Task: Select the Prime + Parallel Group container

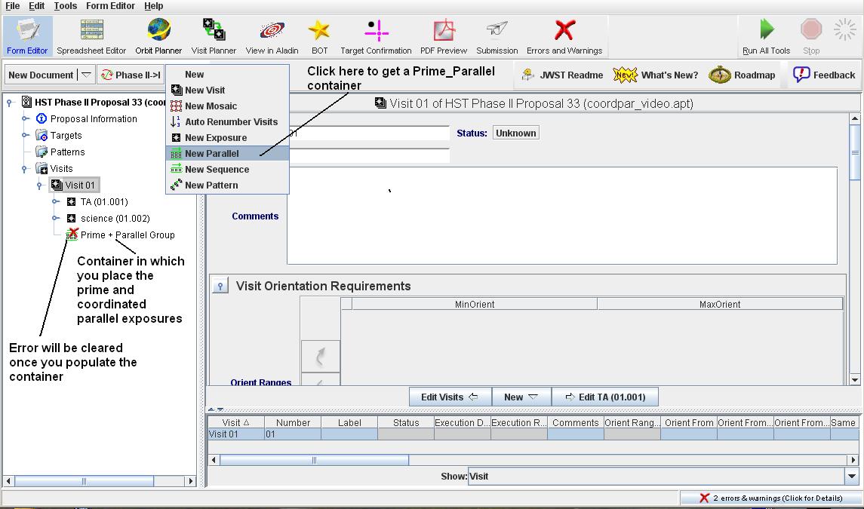Action: (x=128, y=235)
